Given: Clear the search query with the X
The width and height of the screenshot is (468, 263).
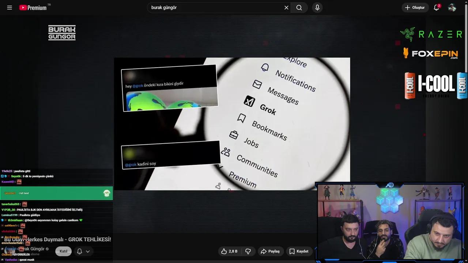Looking at the screenshot, I should pos(286,8).
